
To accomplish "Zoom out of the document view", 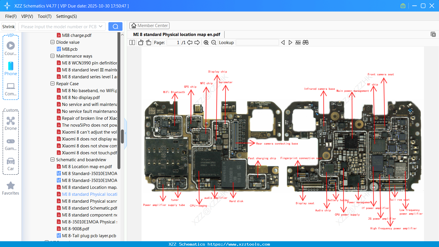I will pos(214,42).
